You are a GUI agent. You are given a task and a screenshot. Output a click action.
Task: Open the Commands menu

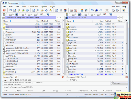33,7
